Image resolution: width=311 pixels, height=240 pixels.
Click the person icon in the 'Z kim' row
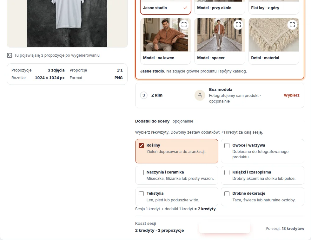[200, 95]
